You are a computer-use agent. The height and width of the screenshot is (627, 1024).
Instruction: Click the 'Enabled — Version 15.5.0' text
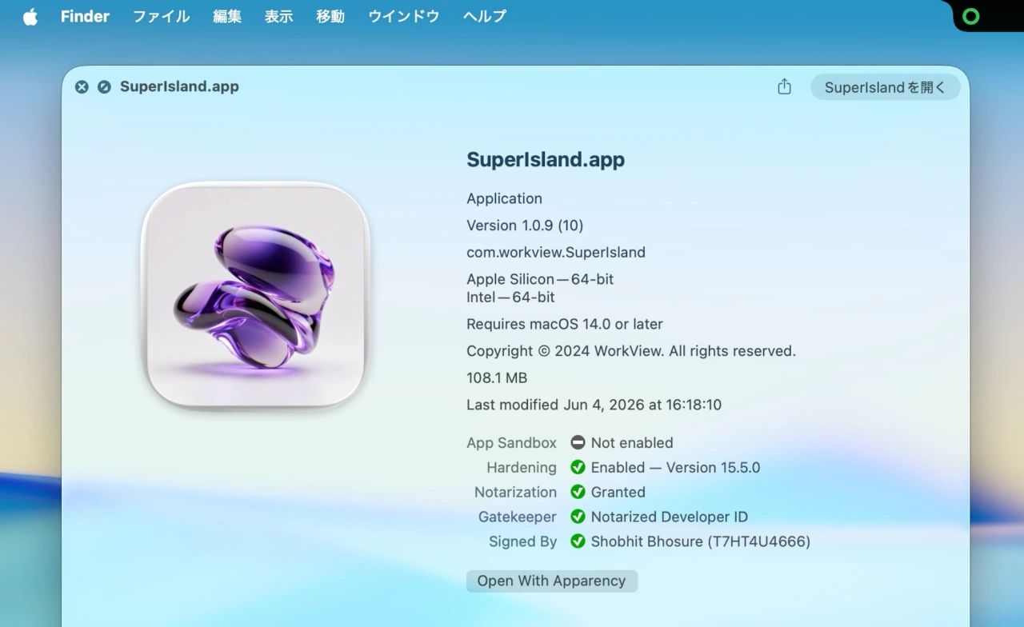pyautogui.click(x=676, y=467)
